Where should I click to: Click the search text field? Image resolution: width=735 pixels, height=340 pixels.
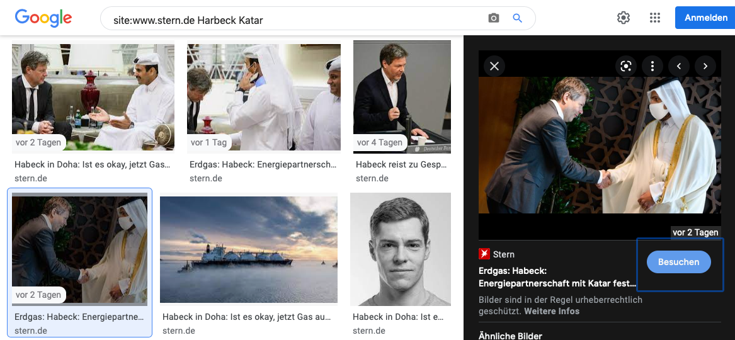(296, 20)
